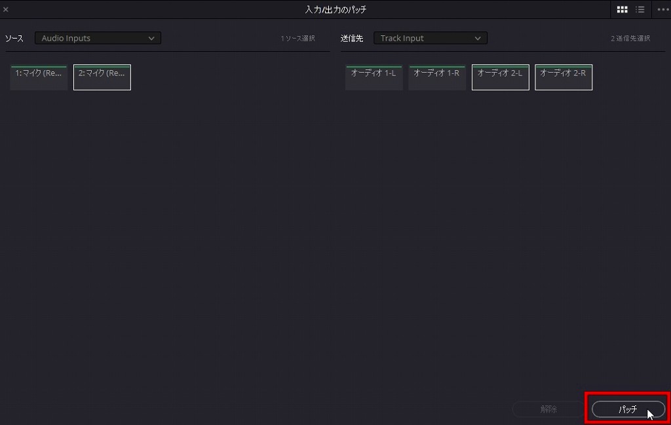
Task: Select source tile 1: マイク
Action: [x=39, y=77]
